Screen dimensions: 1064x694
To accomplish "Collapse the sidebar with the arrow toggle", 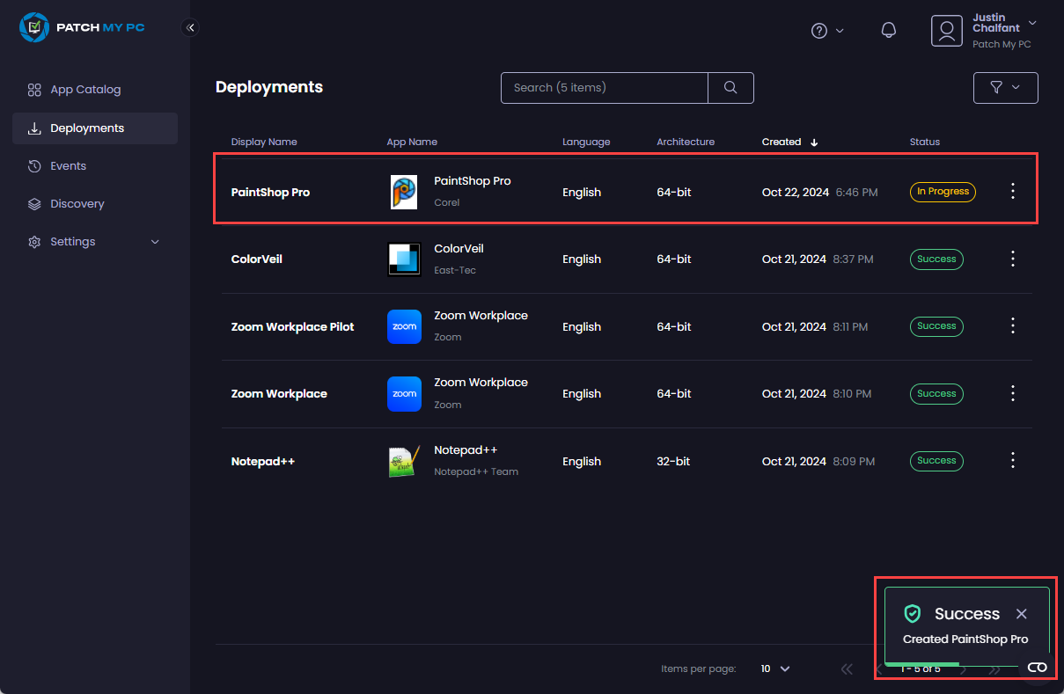I will 190,27.
